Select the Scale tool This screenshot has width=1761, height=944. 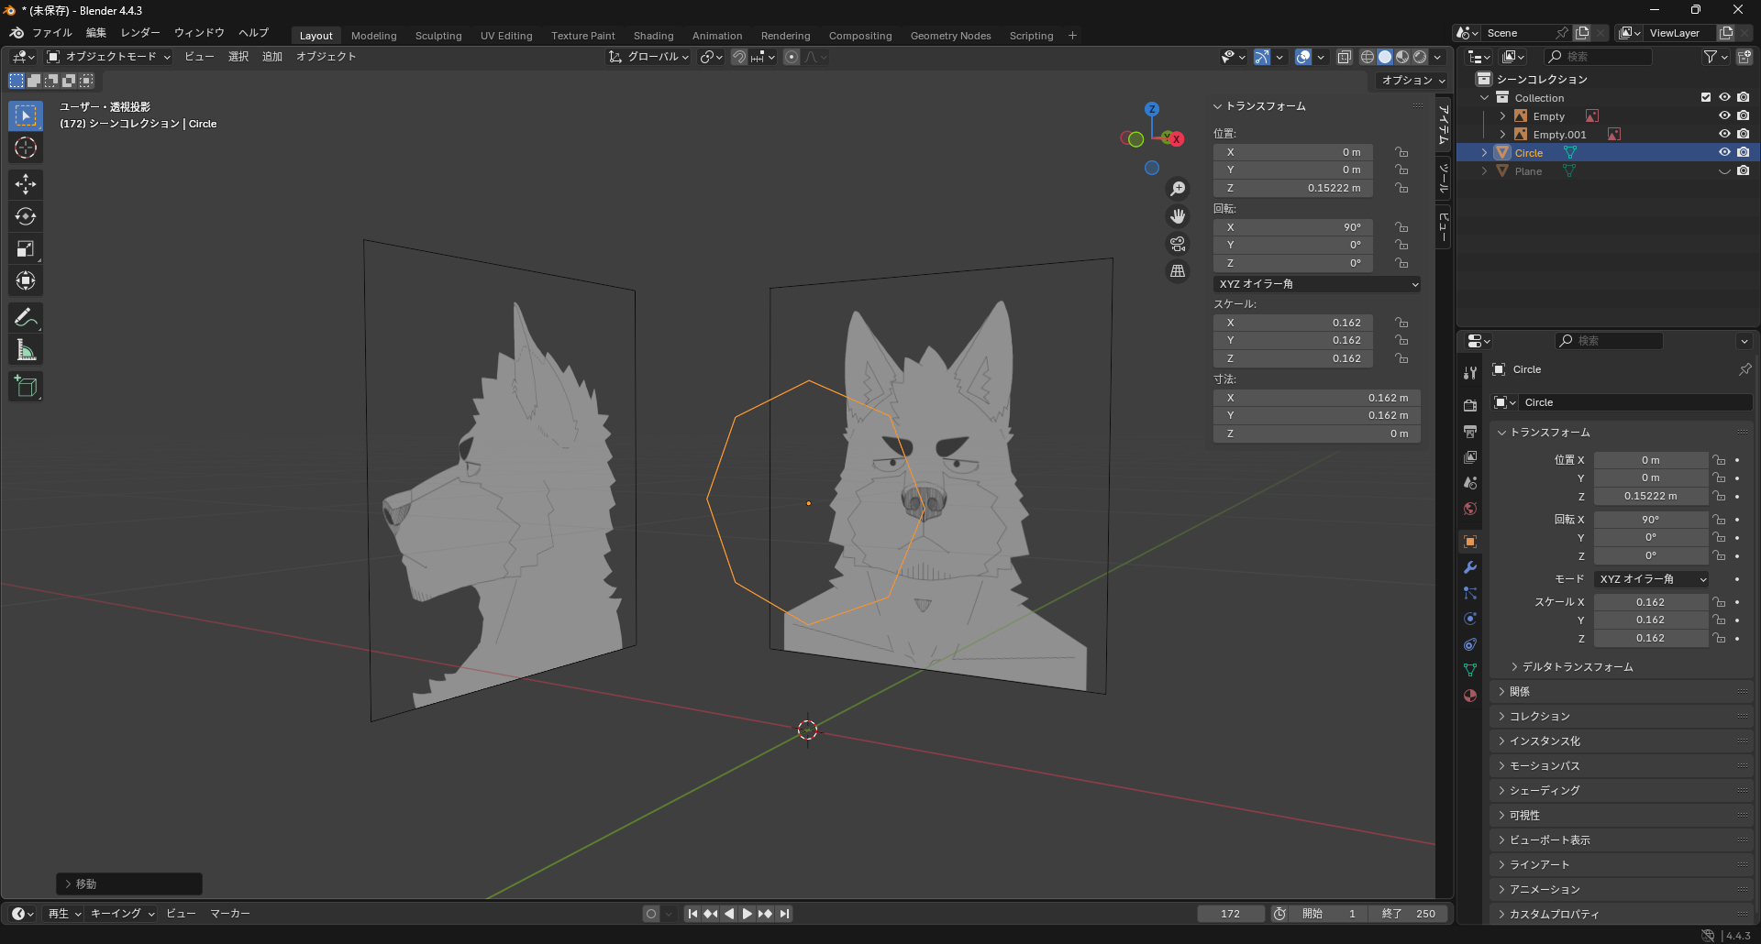click(26, 248)
